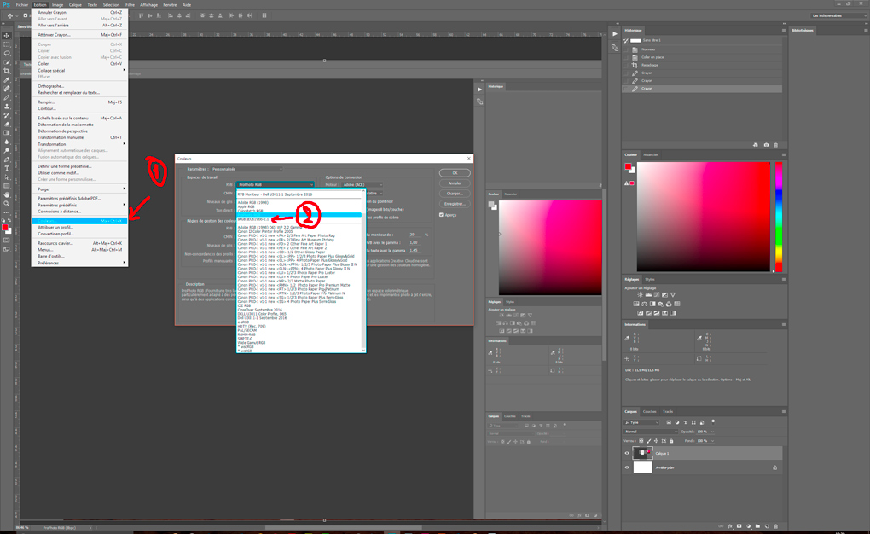Open the Opacité value dropdown arrow
870x534 pixels.
712,432
